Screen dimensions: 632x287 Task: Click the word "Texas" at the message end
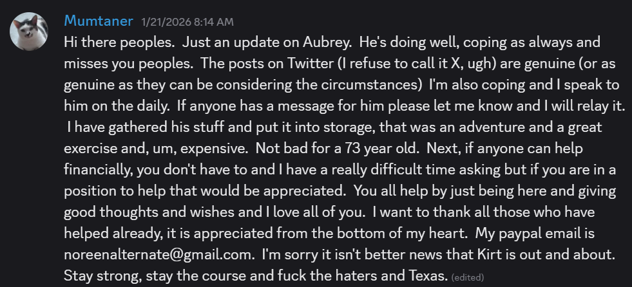[426, 277]
